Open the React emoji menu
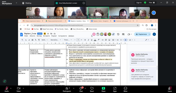The width and height of the screenshot is (176, 93). point(92,89)
